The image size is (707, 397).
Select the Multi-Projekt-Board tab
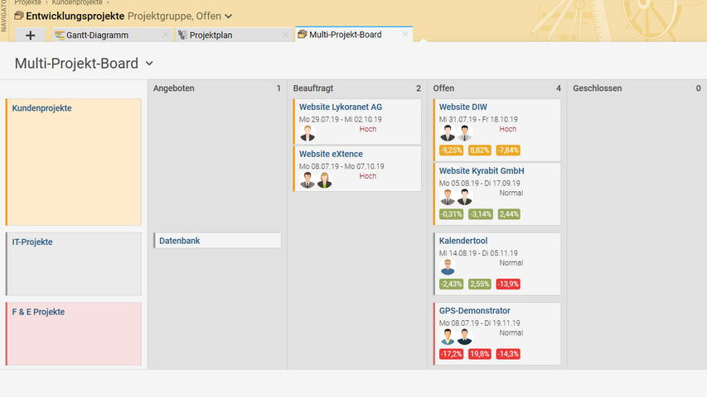coord(354,34)
